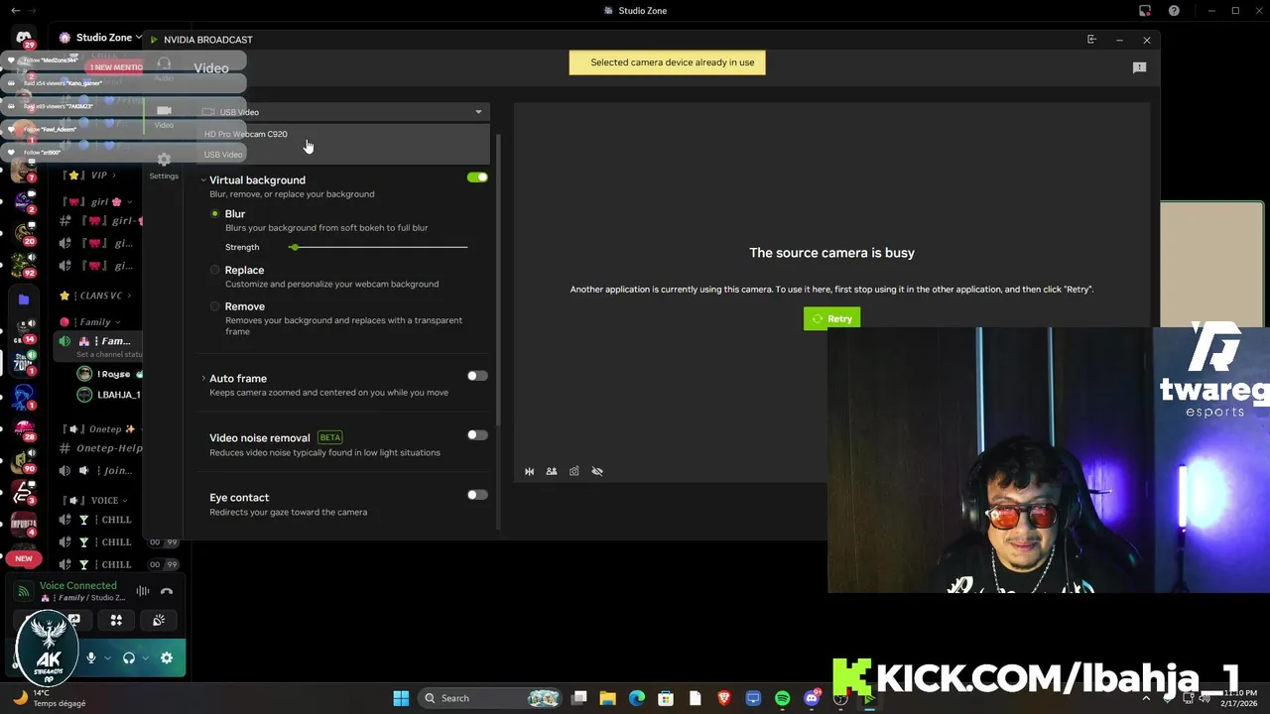Open the weather widget showing 14°C
Image resolution: width=1270 pixels, height=714 pixels.
[50, 698]
